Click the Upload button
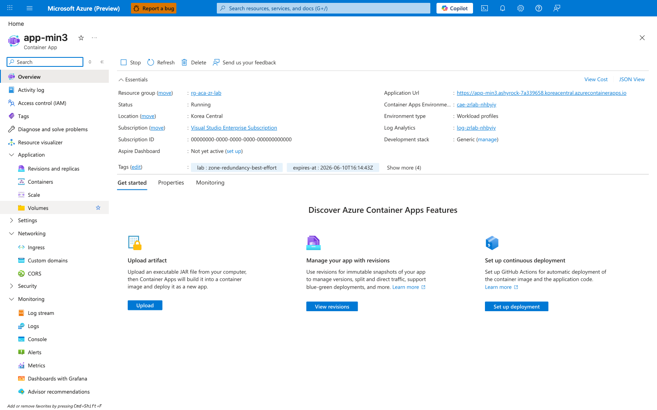The image size is (657, 410). [145, 305]
